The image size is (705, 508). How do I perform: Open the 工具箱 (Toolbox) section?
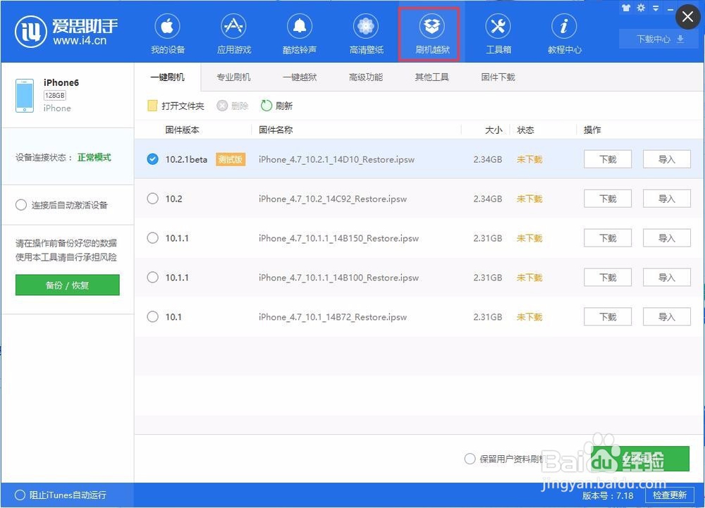point(498,32)
